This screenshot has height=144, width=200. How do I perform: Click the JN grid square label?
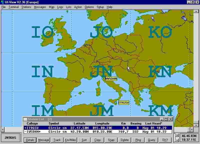click(x=101, y=71)
